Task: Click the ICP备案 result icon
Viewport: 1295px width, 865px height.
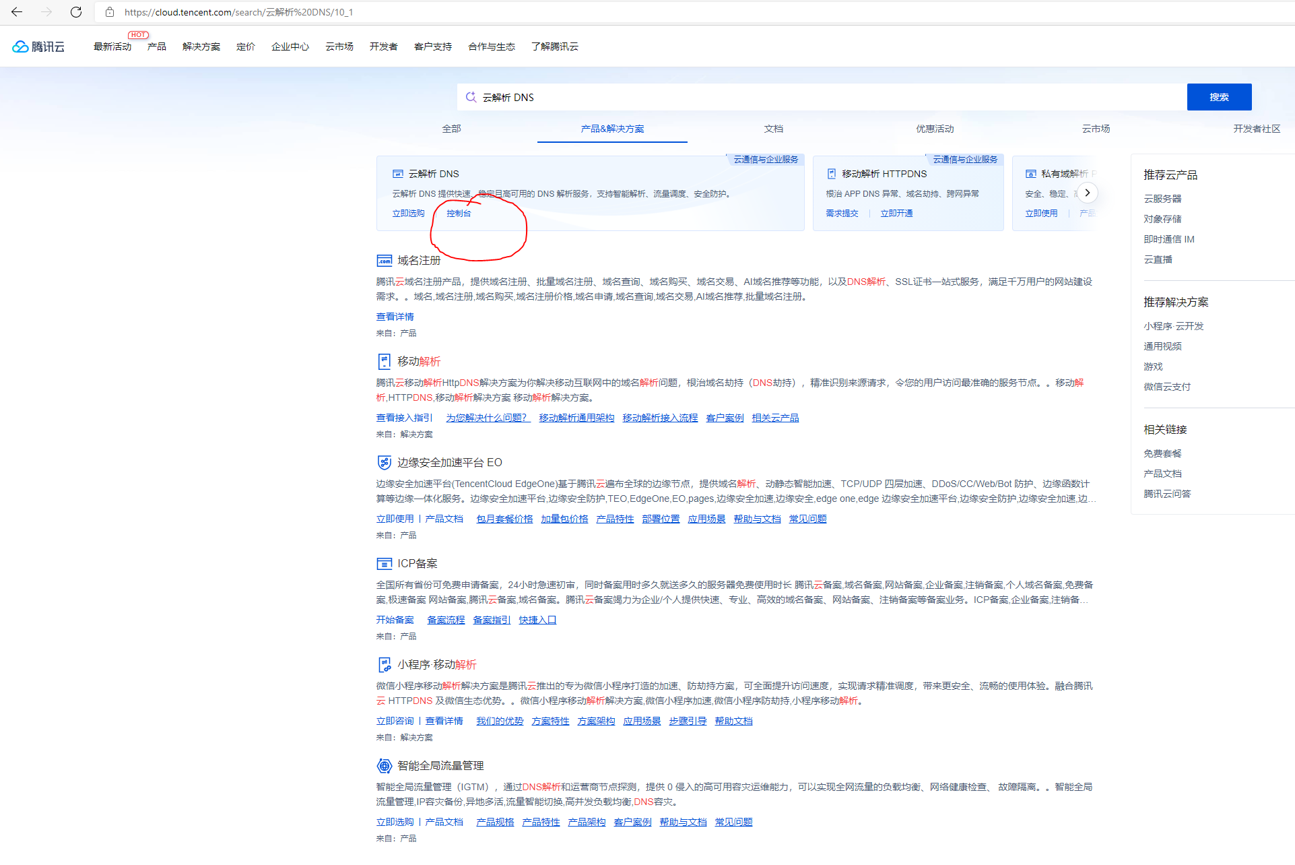Action: 384,564
